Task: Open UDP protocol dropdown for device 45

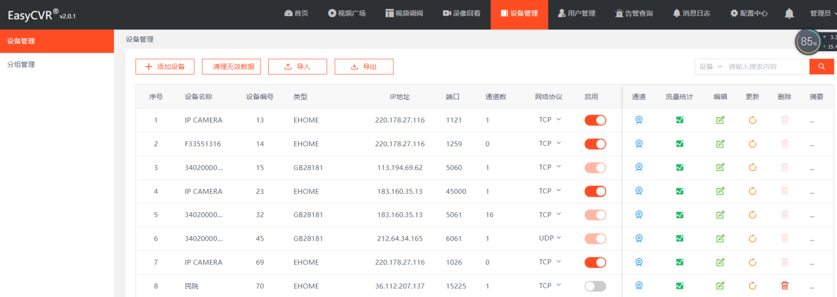Action: [x=550, y=238]
